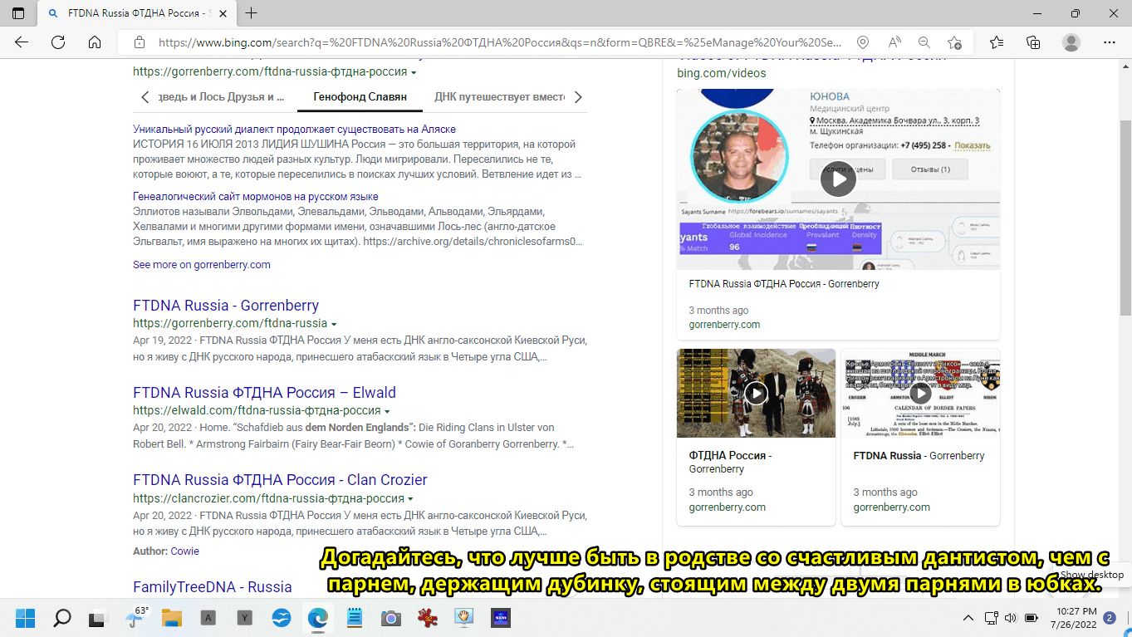Open taskbar Search
This screenshot has height=637, width=1132.
61,618
